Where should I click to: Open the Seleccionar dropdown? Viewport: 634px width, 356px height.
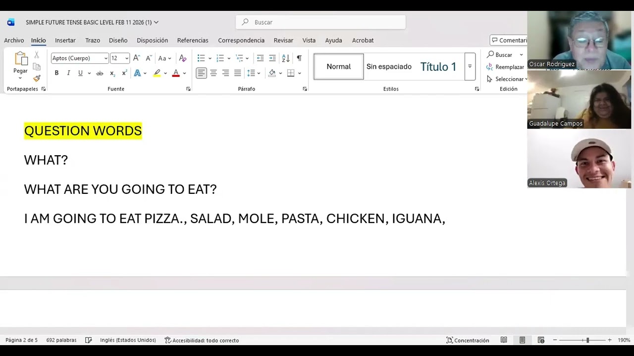[x=507, y=79]
